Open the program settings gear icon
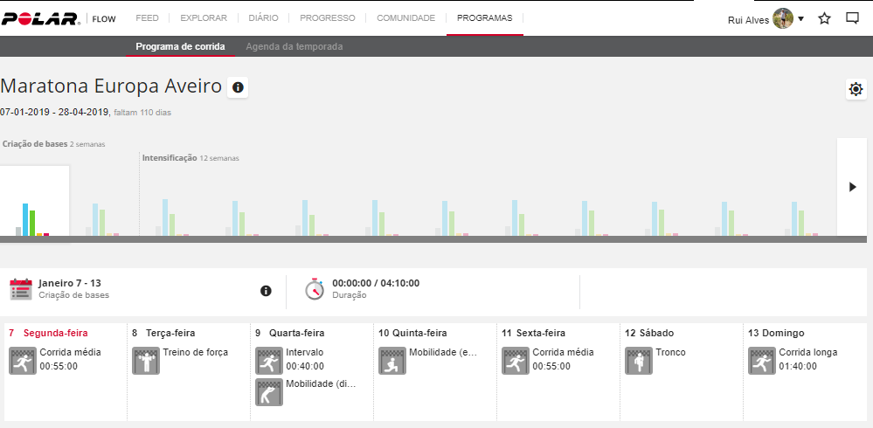The image size is (873, 428). tap(856, 89)
